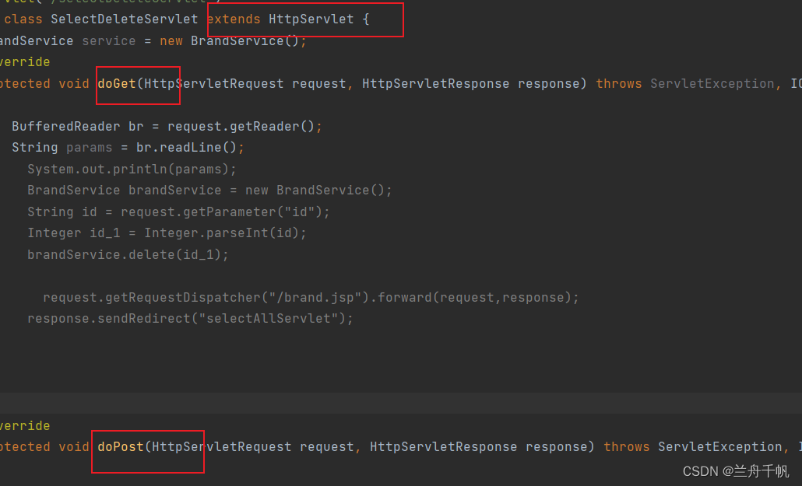Click HttpServletResponse in the doPost signature
802x486 pixels.
tap(444, 446)
